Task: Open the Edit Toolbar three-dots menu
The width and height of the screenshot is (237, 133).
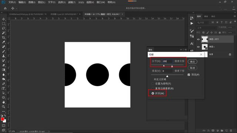Action: pos(3,111)
